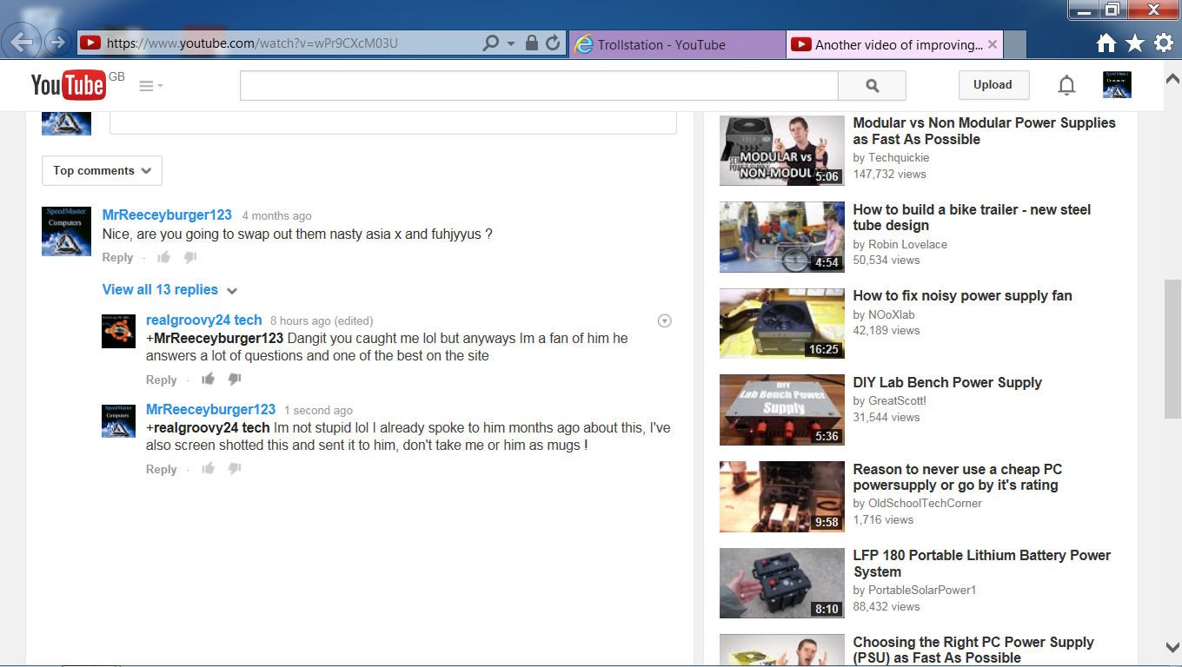Click the '8 hours ago (edited)' timestamp
The height and width of the screenshot is (667, 1182).
[322, 321]
